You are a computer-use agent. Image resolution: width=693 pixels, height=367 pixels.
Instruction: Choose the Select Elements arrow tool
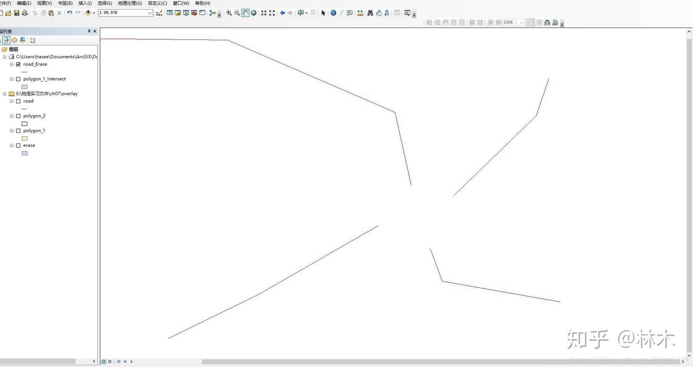tap(323, 13)
